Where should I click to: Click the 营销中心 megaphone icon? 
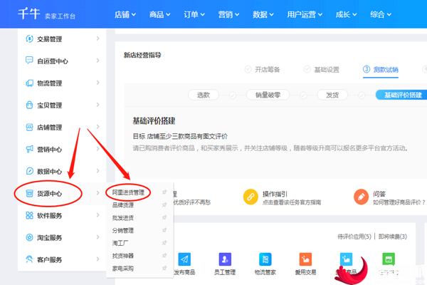(29, 149)
